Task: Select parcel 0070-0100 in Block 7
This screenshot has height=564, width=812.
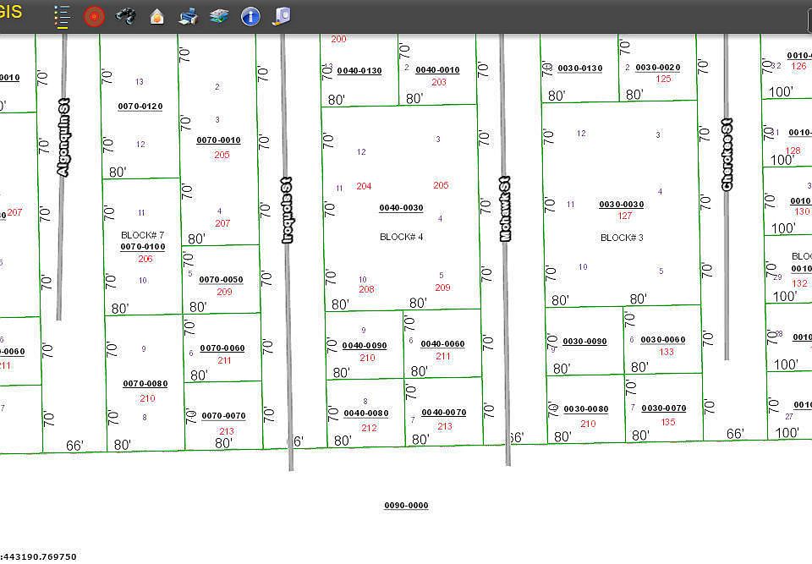Action: (143, 247)
